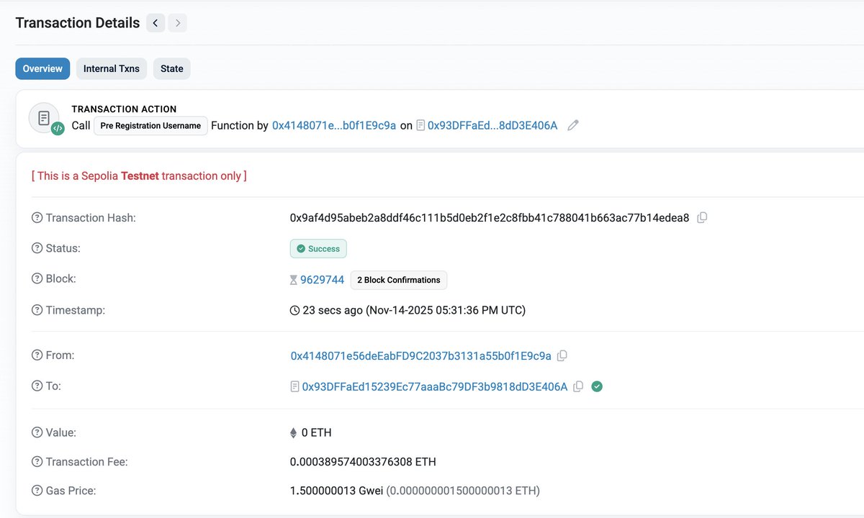Show help for Value field
Image resolution: width=864 pixels, height=518 pixels.
[x=37, y=432]
